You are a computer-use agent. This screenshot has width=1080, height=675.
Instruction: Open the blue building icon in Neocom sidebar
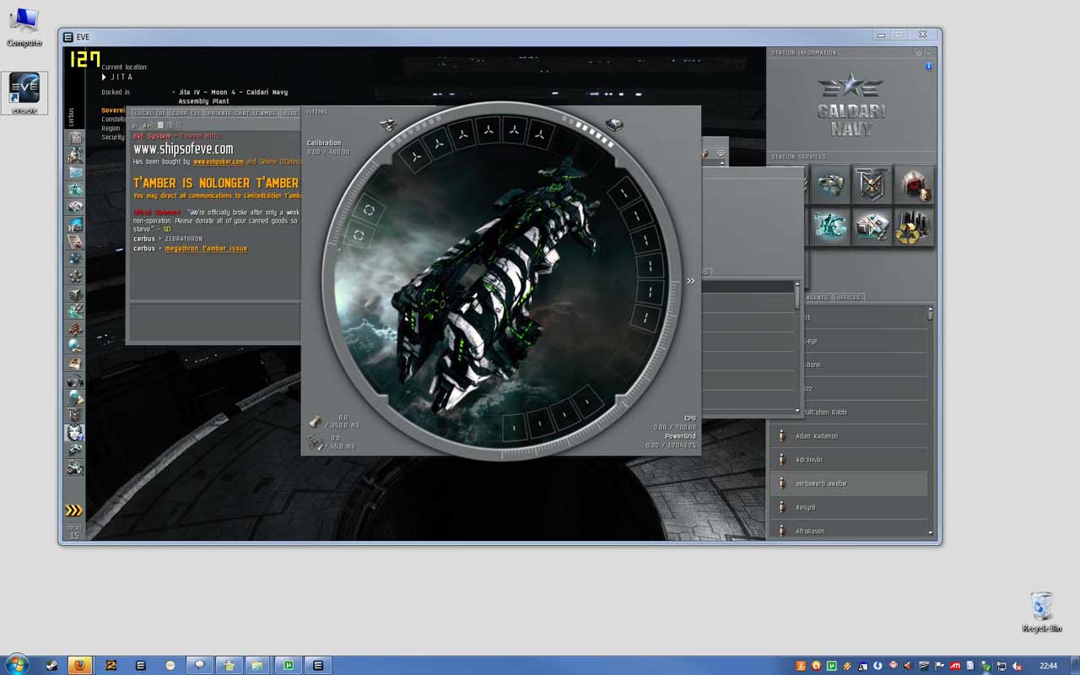[75, 224]
